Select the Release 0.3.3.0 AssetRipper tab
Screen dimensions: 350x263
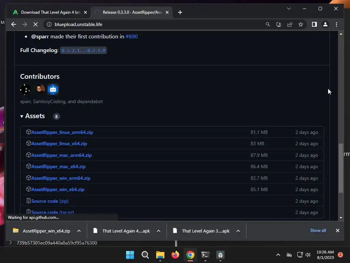click(132, 12)
